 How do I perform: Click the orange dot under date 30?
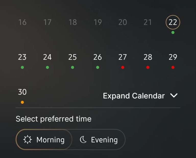pyautogui.click(x=22, y=102)
